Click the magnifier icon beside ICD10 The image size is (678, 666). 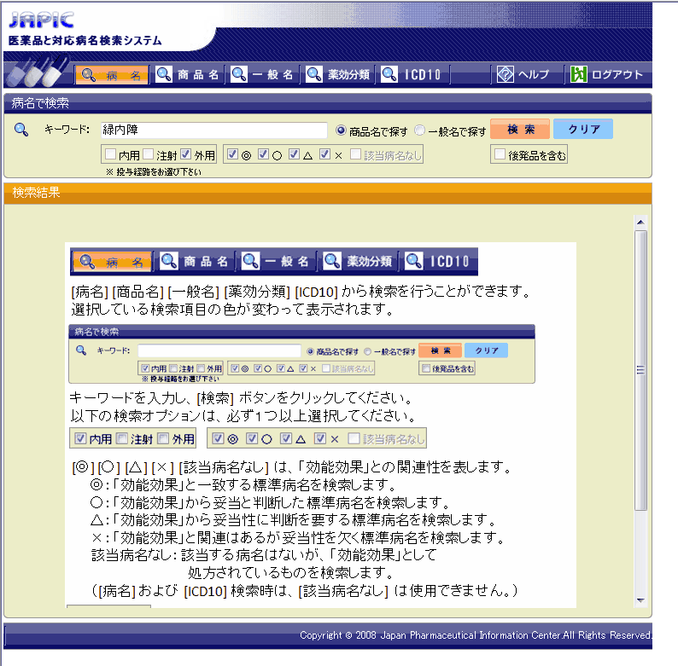click(x=389, y=75)
